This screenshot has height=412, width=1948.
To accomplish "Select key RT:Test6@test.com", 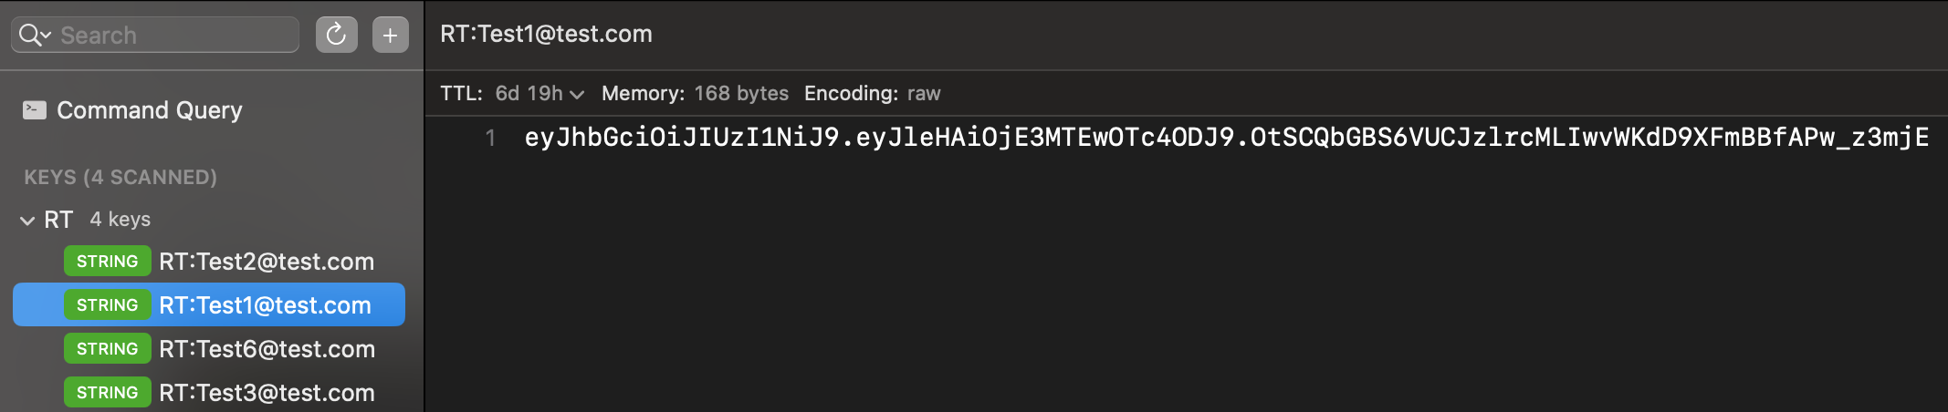I will (209, 349).
